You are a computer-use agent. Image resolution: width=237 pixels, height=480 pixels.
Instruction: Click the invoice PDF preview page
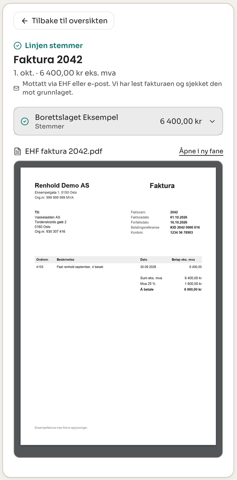(118, 306)
